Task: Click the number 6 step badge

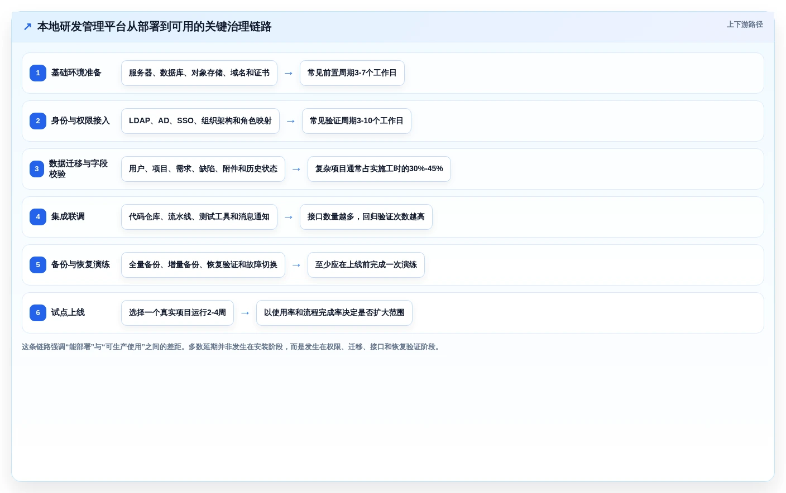Action: click(x=38, y=313)
